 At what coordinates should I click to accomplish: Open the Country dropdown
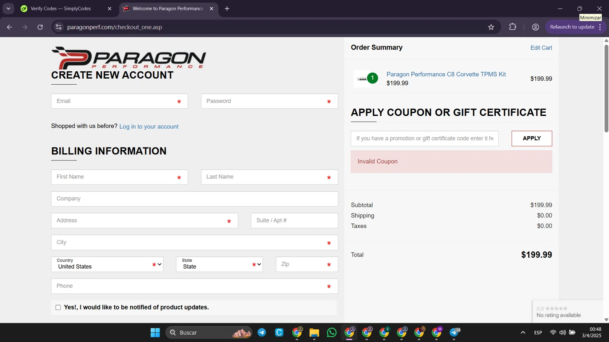(107, 264)
